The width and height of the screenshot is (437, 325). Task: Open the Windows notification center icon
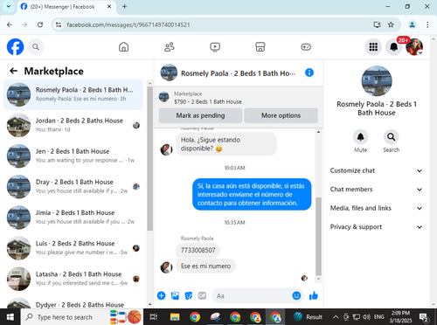(x=423, y=317)
